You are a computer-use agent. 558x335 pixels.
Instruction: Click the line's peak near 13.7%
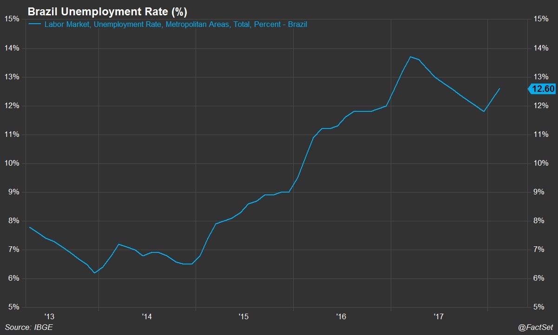410,57
